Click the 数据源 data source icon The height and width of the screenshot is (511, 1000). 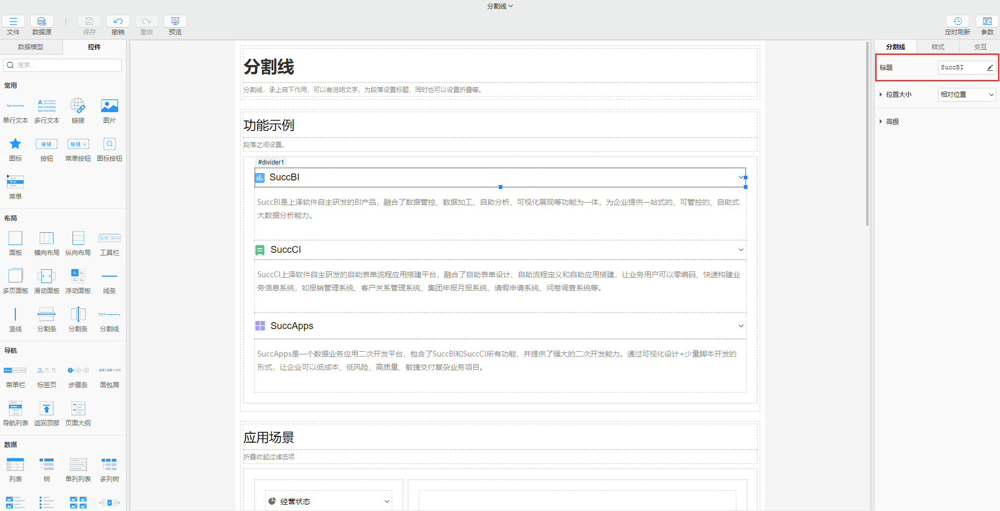coord(41,22)
